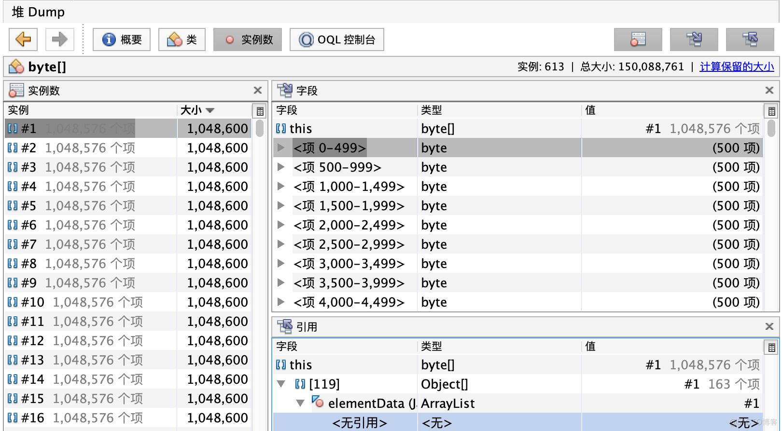The height and width of the screenshot is (431, 782).
Task: Select instance #9 row
Action: click(128, 283)
